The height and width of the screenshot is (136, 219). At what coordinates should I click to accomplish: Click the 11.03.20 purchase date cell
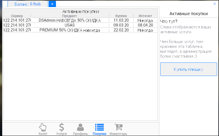[x=121, y=20]
